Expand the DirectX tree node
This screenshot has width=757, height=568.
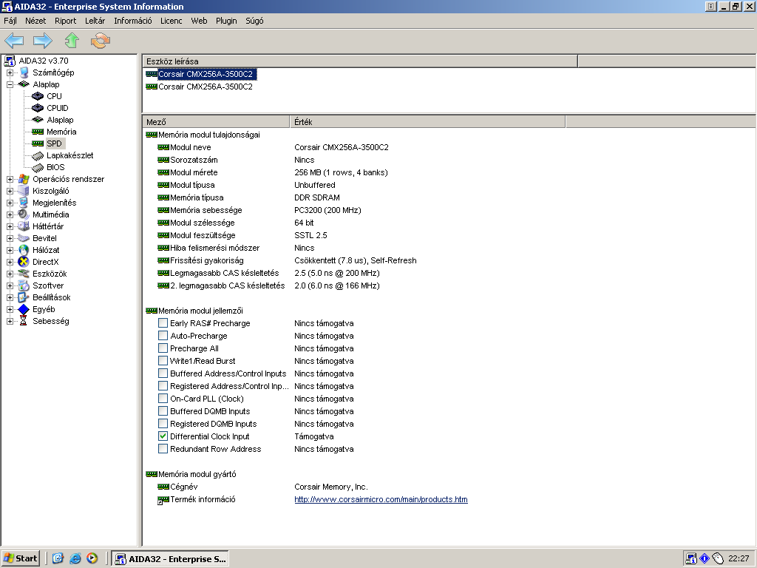10,262
